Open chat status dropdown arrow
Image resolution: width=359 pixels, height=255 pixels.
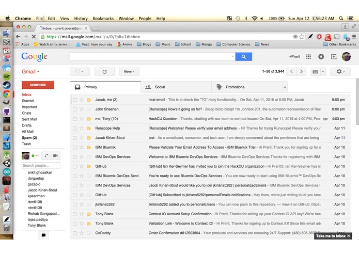37,156
